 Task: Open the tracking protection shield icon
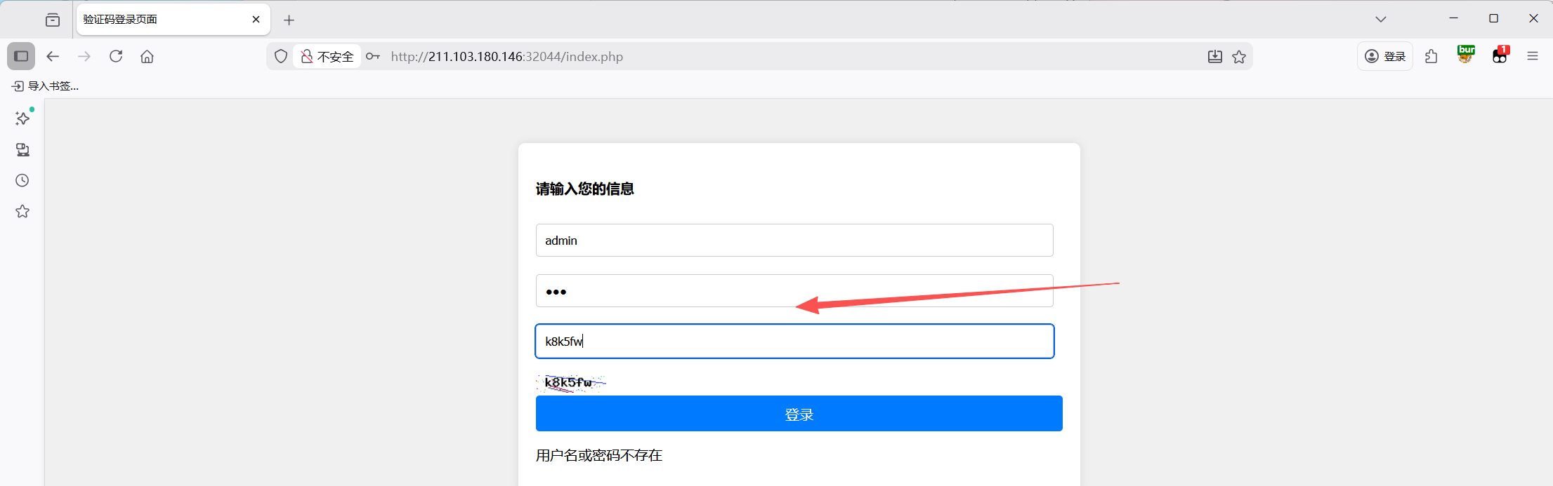point(281,56)
